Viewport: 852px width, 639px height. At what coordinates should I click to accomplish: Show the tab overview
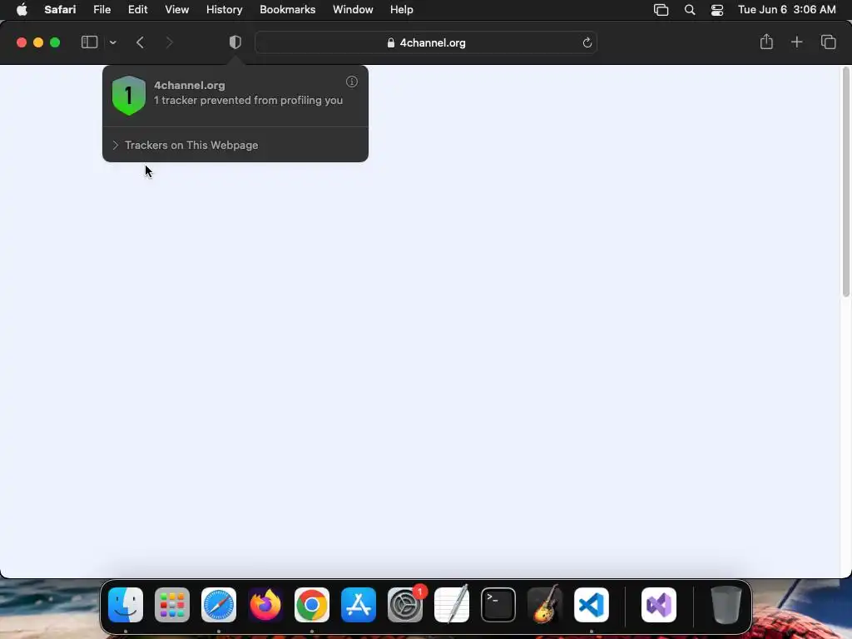[x=828, y=42]
